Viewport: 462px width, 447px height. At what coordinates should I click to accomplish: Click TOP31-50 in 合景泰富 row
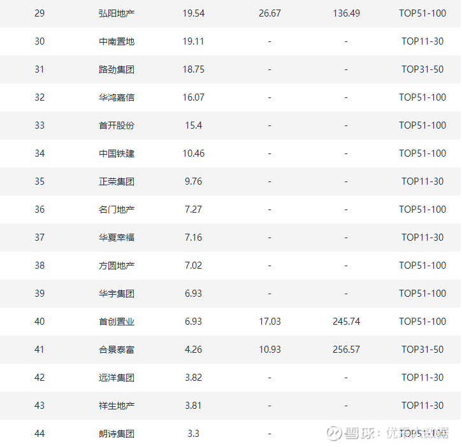click(422, 350)
